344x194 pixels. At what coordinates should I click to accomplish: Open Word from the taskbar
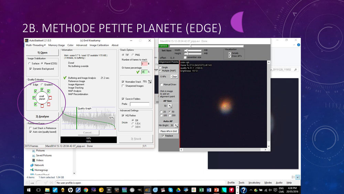[x=209, y=190]
